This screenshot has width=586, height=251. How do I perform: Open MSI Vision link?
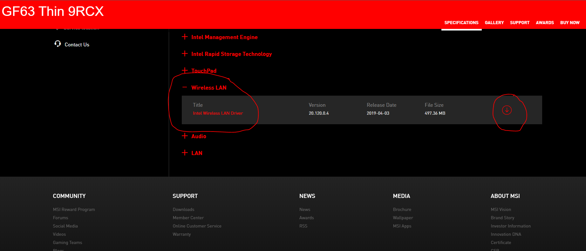tap(501, 209)
